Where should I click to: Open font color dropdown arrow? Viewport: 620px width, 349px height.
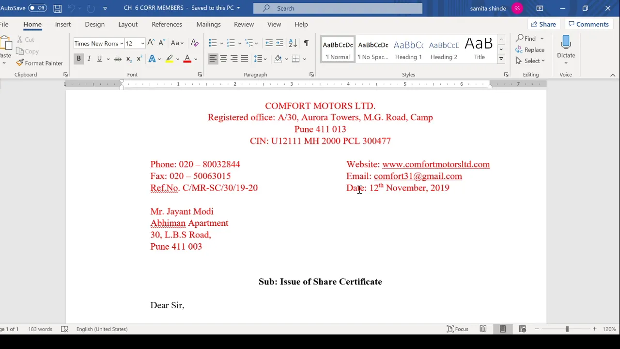[196, 59]
